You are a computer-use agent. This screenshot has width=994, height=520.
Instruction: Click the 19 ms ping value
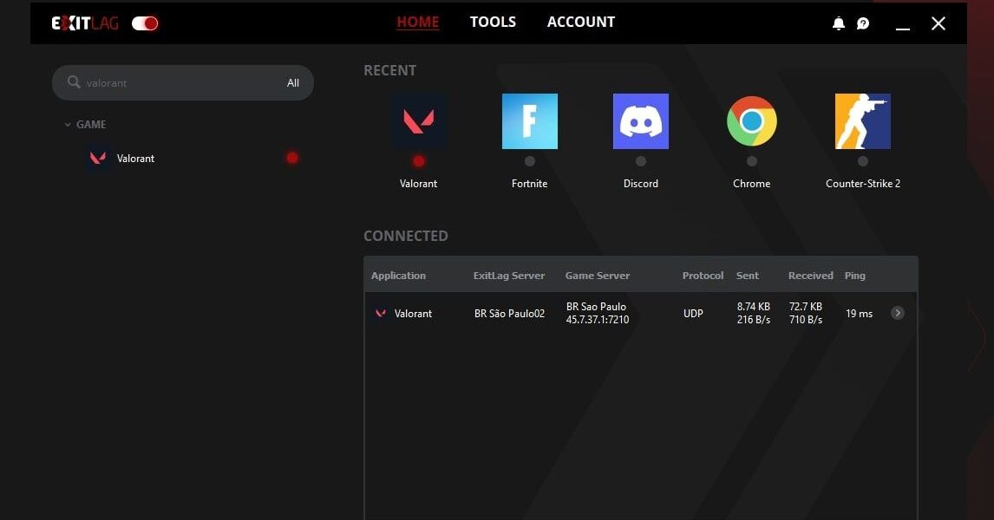[x=859, y=314]
